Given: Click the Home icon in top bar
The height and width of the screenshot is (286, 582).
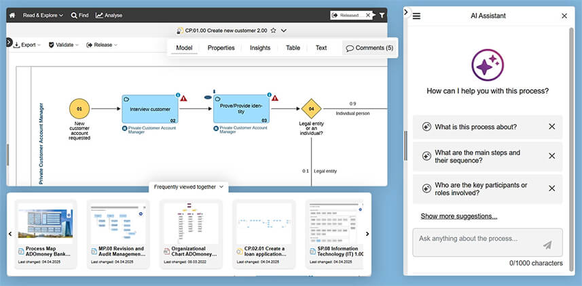Looking at the screenshot, I should 12,15.
